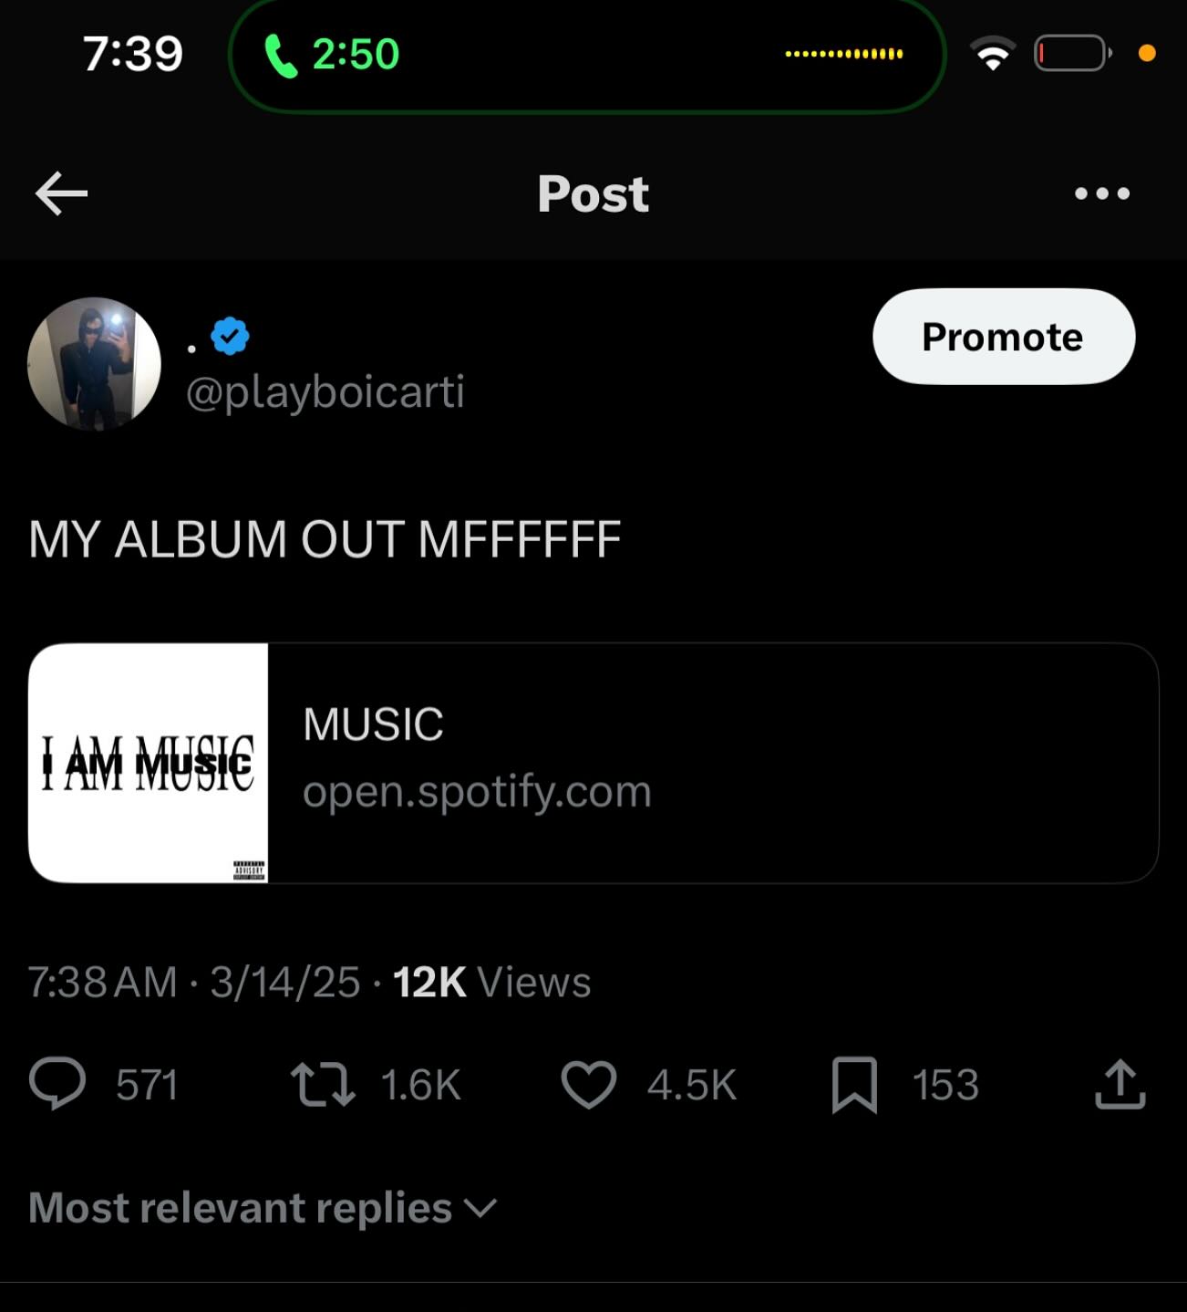Tap the low battery indicator icon

coord(1072,54)
